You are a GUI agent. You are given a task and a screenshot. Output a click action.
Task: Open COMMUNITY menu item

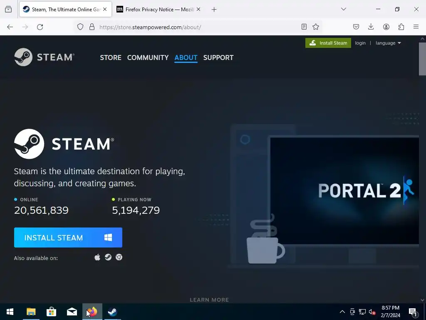(148, 57)
